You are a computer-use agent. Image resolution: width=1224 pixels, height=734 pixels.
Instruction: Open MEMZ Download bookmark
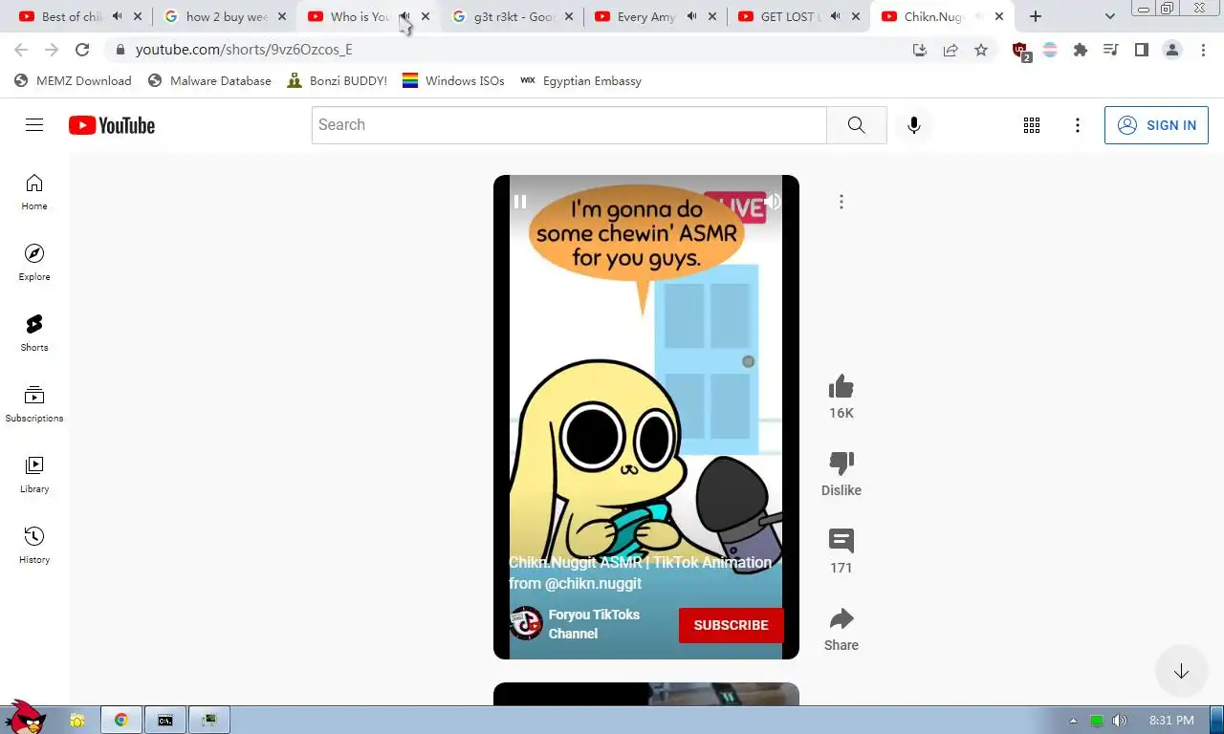[x=74, y=81]
